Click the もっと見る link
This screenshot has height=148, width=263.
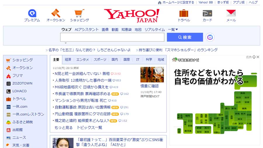tap(64, 128)
